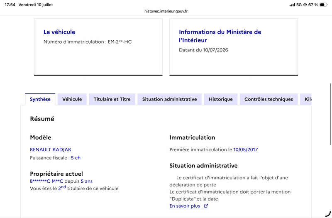Go to the Historique tab

(221, 99)
